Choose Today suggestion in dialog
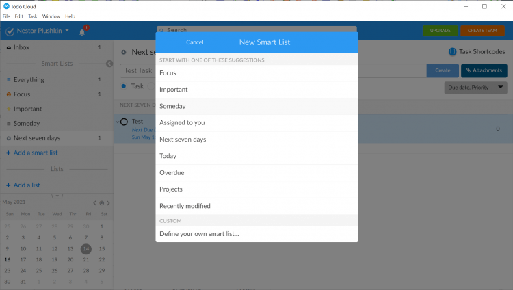Viewport: 513px width, 290px height. 256,156
